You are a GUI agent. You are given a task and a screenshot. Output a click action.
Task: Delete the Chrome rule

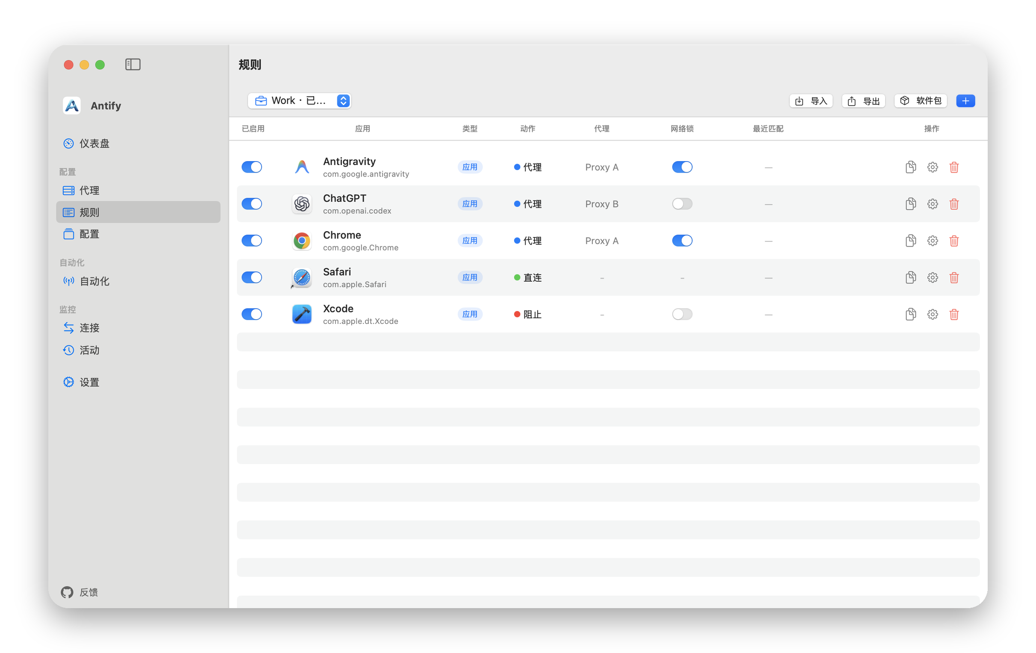954,241
